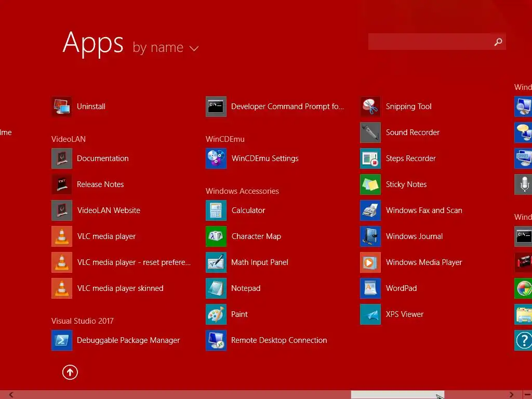Open Math Input Panel icon
Image resolution: width=532 pixels, height=399 pixels.
(216, 262)
